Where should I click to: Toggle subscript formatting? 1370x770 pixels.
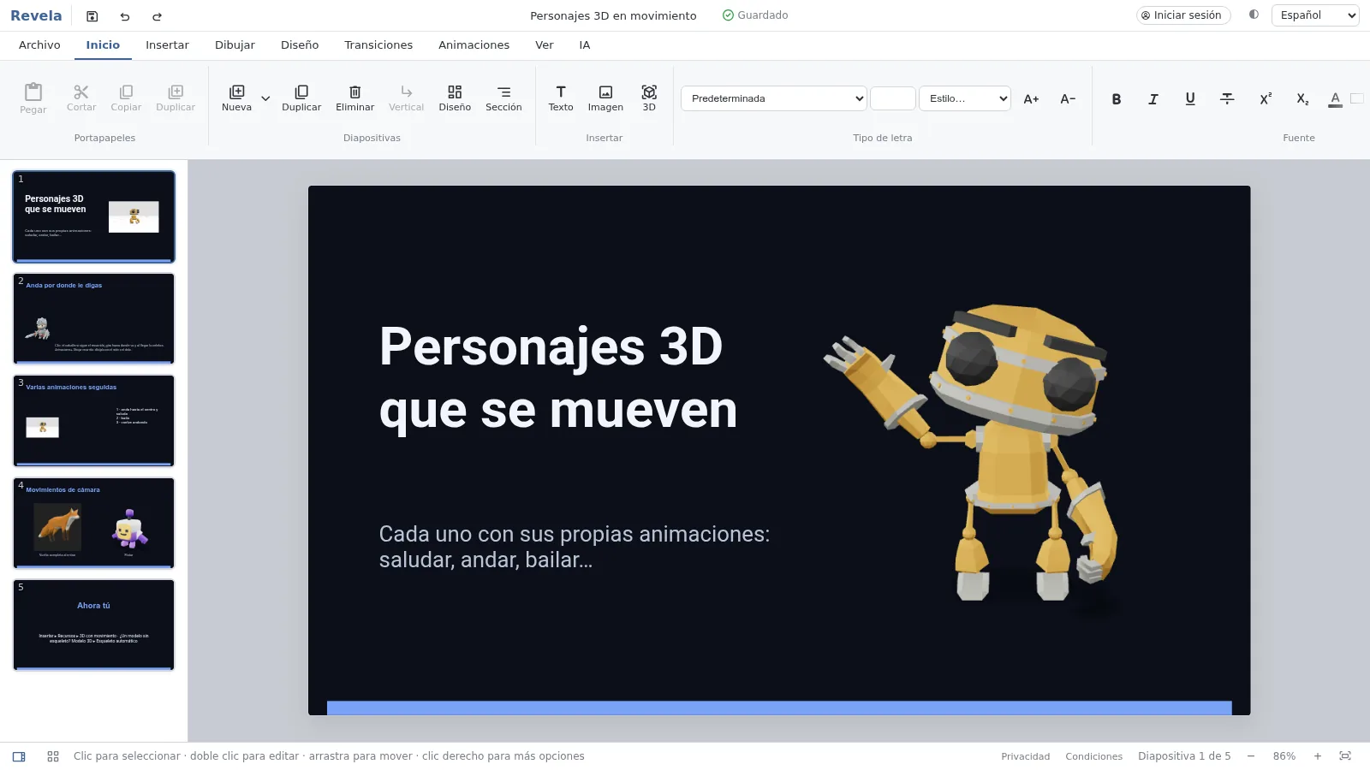pyautogui.click(x=1302, y=99)
